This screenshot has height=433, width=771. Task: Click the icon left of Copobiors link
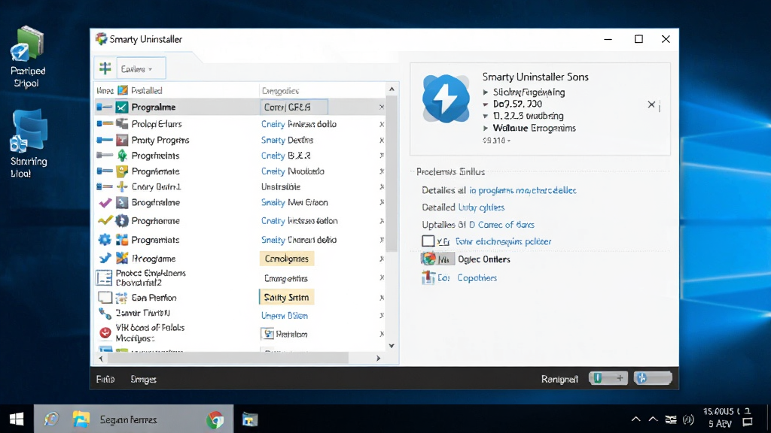coord(428,277)
